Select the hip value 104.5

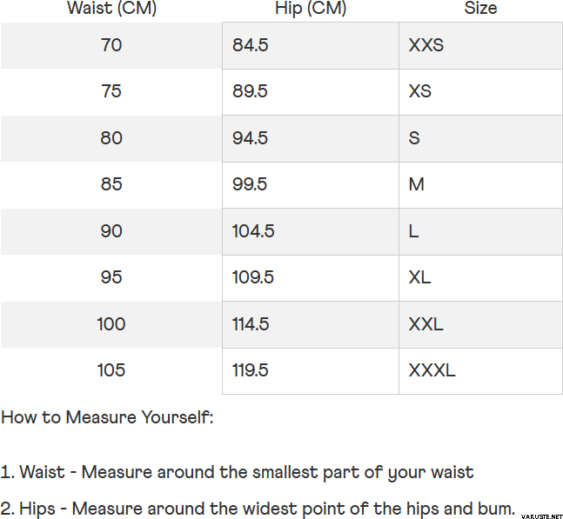(x=253, y=231)
